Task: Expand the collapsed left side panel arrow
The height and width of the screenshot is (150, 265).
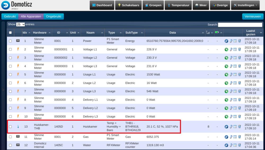Action: pos(3,90)
